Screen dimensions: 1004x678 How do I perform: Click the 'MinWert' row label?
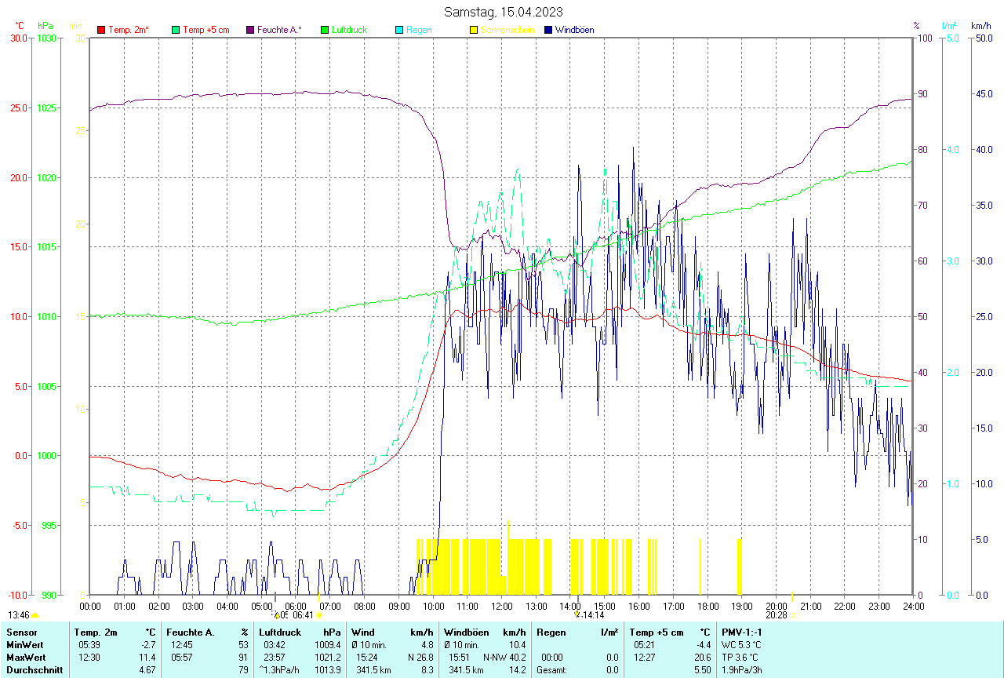click(24, 645)
